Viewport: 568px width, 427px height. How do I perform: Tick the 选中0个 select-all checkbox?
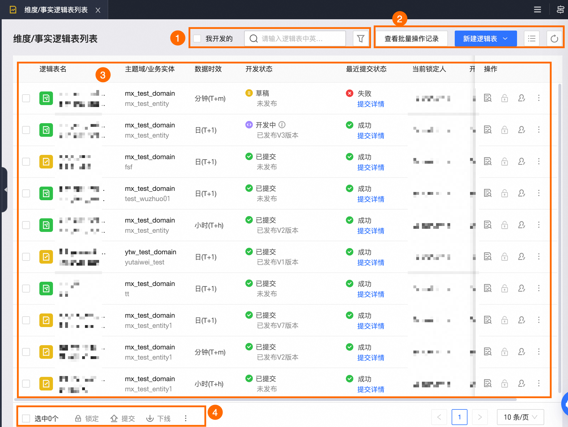tap(26, 418)
